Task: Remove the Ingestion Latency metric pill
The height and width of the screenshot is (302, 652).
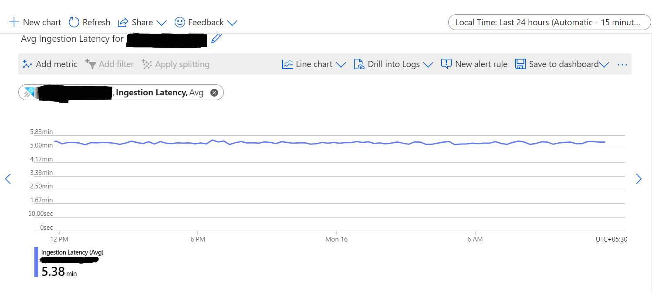Action: [214, 92]
